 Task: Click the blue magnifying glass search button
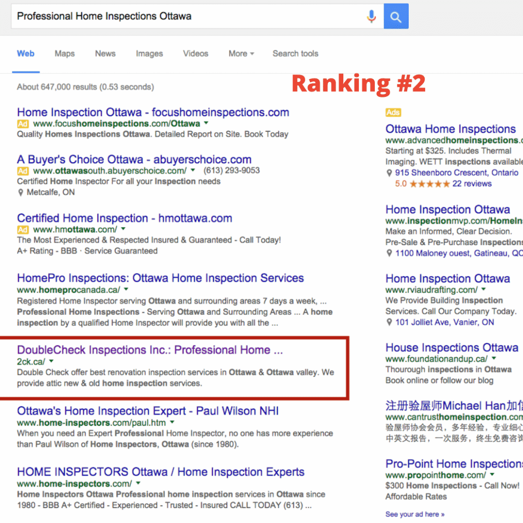(x=396, y=16)
